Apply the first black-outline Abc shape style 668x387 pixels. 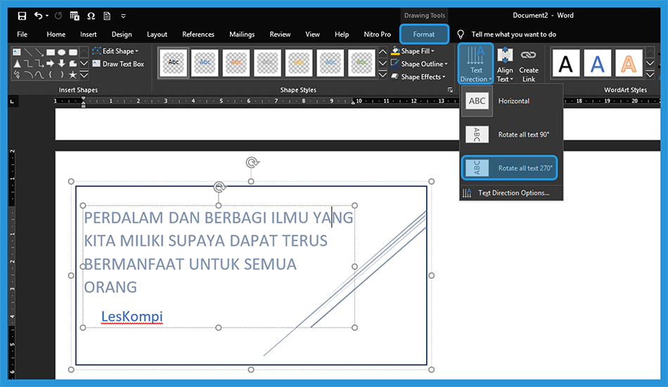pos(174,63)
